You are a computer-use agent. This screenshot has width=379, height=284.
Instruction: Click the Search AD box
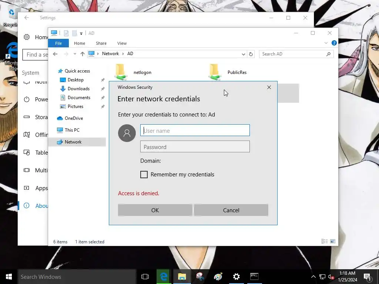[296, 54]
